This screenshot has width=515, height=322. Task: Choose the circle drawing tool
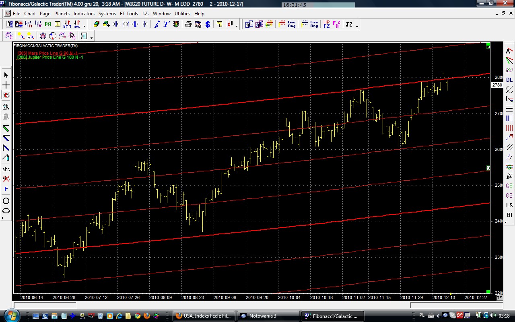tap(6, 201)
